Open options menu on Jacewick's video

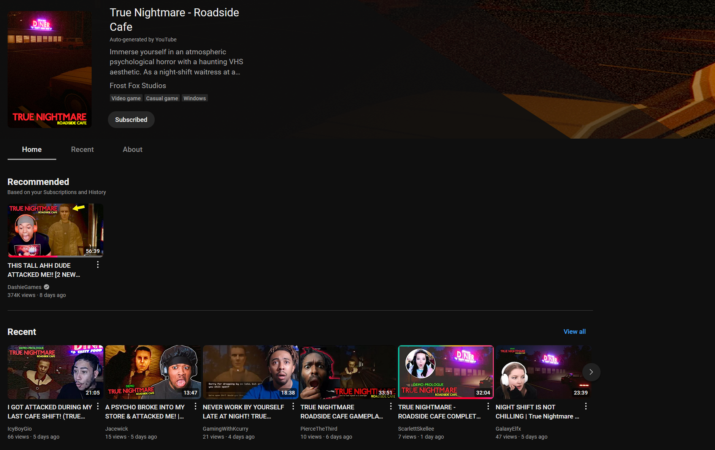point(195,406)
